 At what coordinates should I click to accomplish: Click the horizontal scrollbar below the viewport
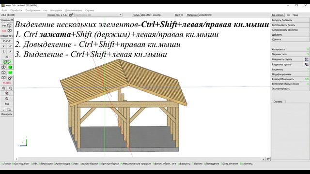click(x=140, y=159)
